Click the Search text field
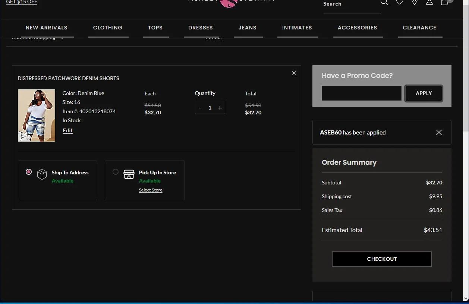 tap(352, 4)
